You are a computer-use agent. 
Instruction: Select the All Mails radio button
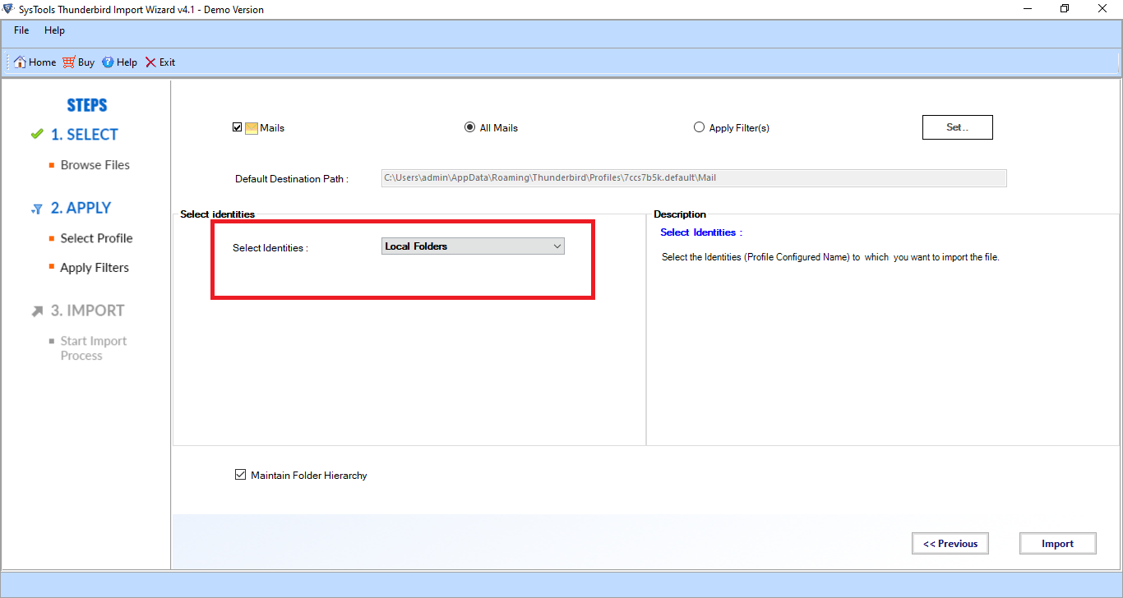point(469,127)
